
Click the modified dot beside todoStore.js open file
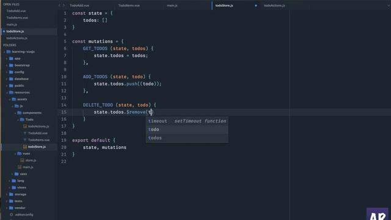[4, 31]
